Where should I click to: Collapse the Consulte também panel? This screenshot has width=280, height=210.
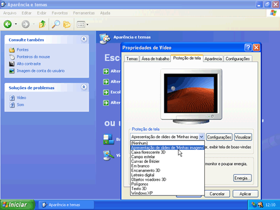coord(84,39)
